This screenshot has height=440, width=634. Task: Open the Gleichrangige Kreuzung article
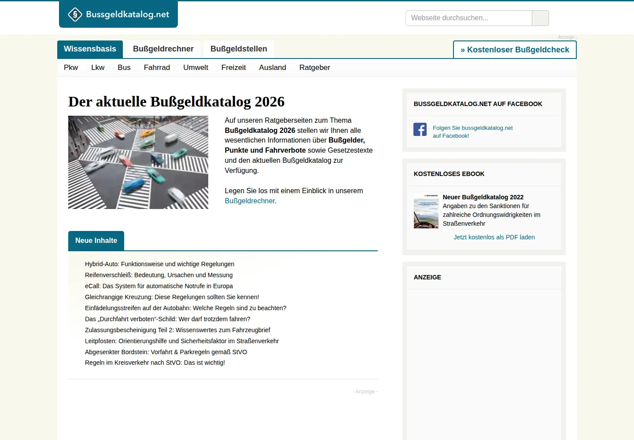click(x=172, y=297)
